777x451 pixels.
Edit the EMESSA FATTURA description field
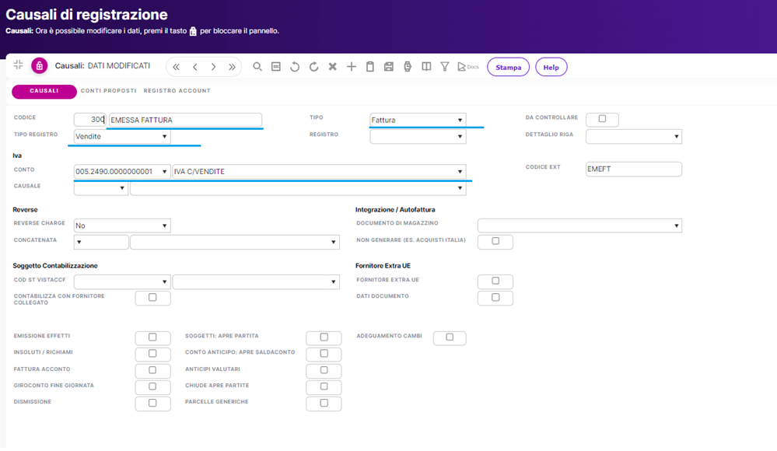pos(185,120)
